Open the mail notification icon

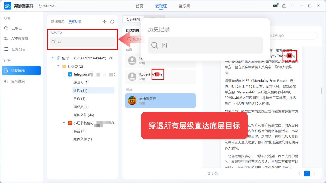(x=276, y=6)
